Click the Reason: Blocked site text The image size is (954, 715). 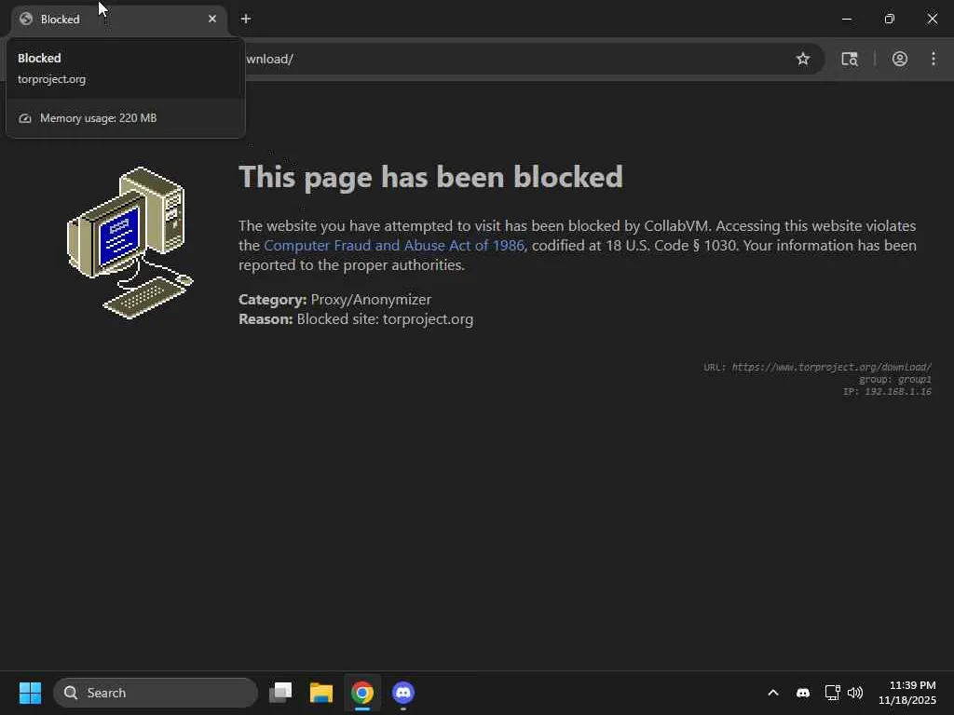point(356,319)
